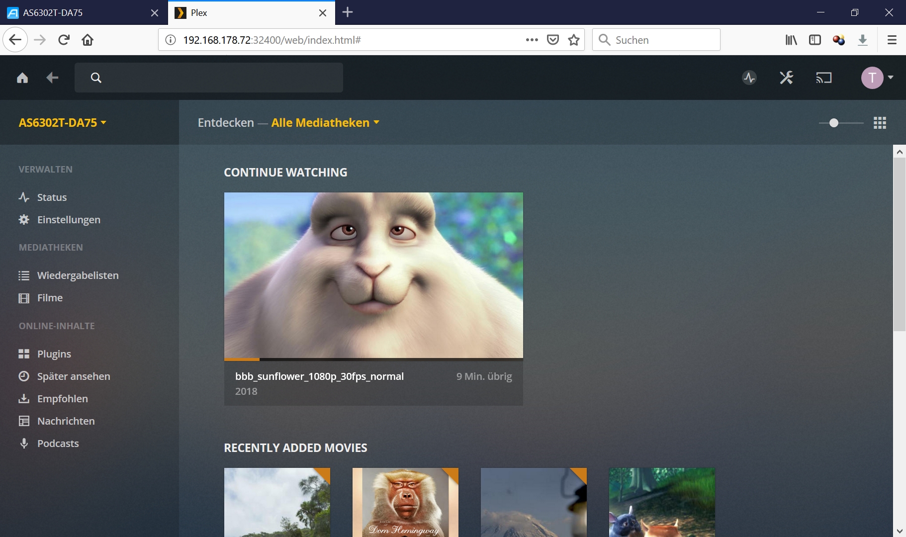Screen dimensions: 906x537
Task: Open Einstellungen in the sidebar
Action: 69,220
